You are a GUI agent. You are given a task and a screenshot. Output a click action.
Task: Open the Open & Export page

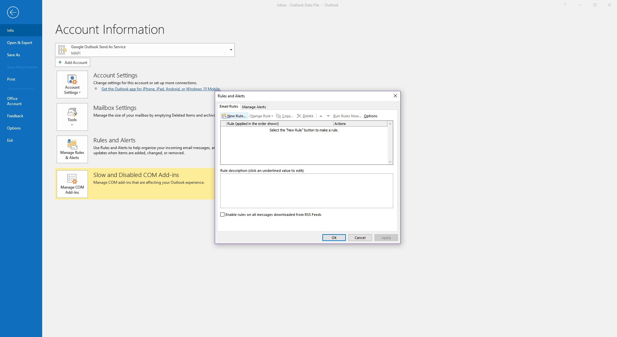point(21,42)
